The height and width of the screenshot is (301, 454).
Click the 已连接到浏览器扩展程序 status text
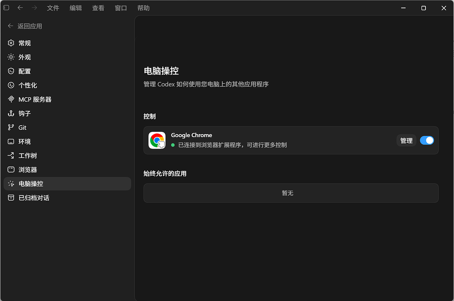pos(232,145)
